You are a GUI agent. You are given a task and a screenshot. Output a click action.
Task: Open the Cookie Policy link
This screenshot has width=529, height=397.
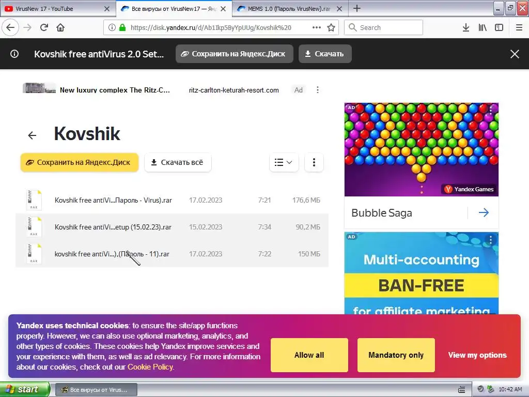pyautogui.click(x=150, y=367)
